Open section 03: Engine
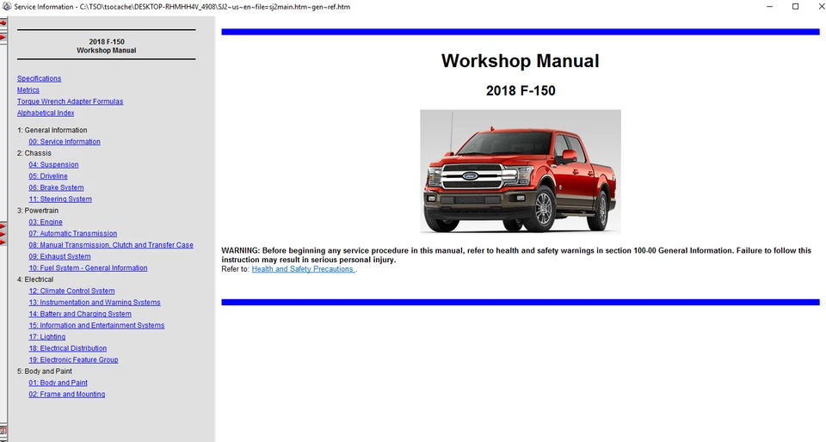 46,222
